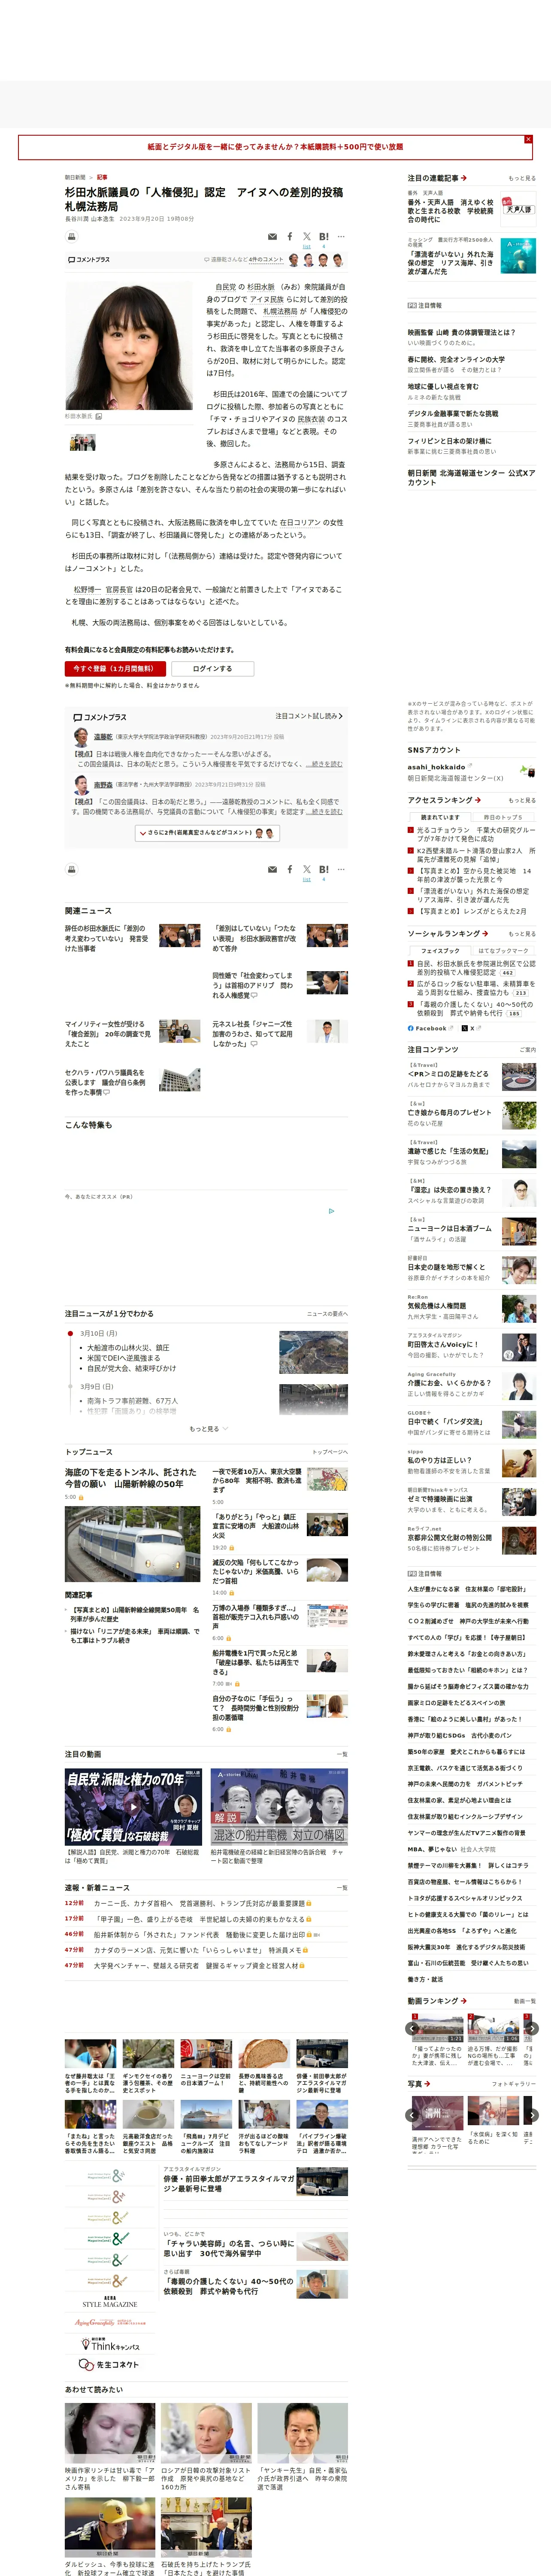Open more options in top share row
Viewport: 551px width, 2576px height.
coord(341,237)
